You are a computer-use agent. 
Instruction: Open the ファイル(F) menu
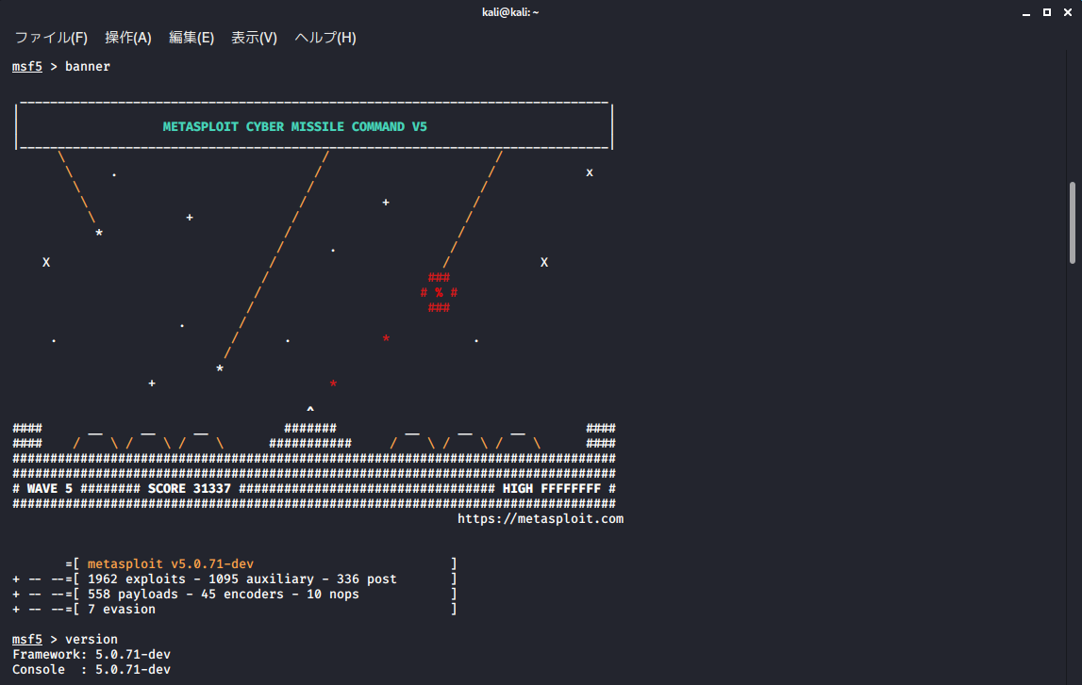pyautogui.click(x=51, y=38)
